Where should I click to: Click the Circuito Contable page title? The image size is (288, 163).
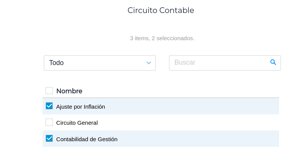pos(161,10)
